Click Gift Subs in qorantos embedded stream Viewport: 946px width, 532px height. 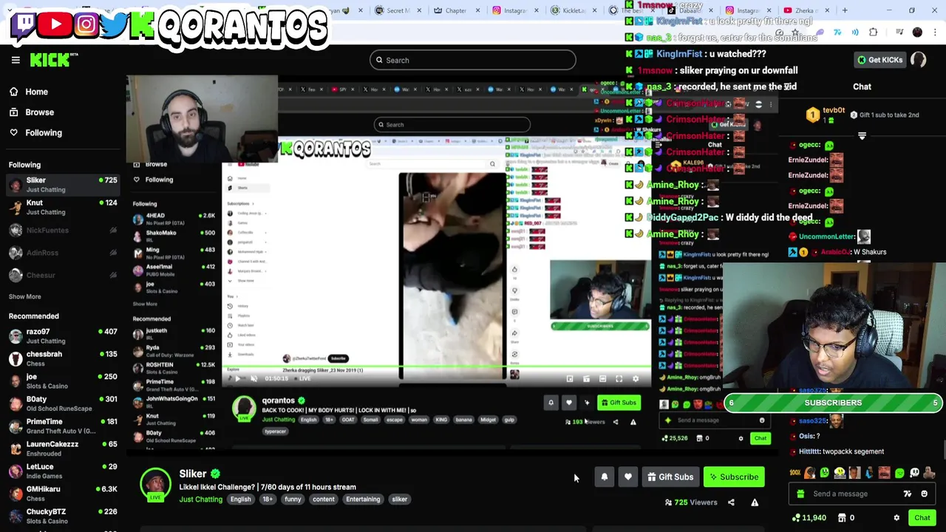(619, 403)
